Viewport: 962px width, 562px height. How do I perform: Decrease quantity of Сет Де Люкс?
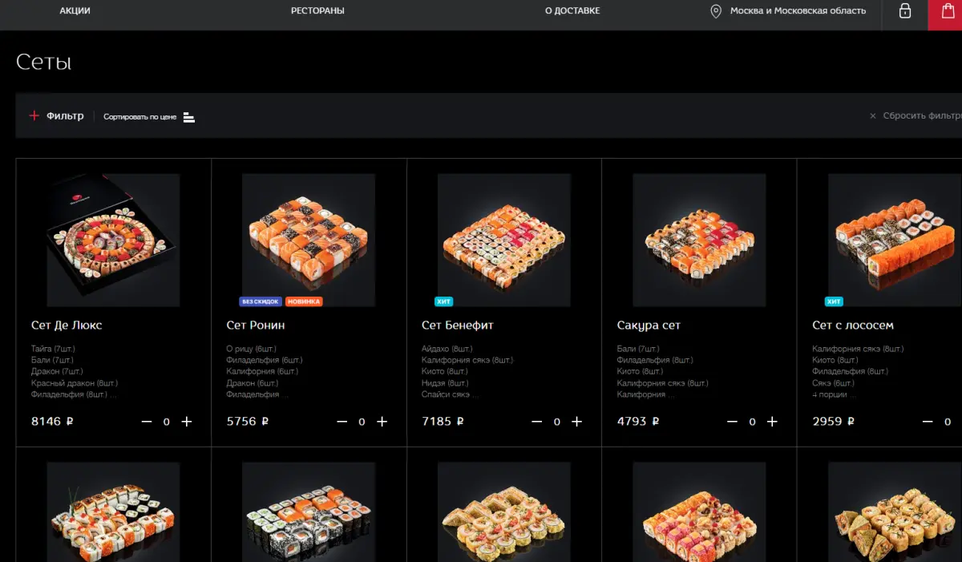point(147,422)
